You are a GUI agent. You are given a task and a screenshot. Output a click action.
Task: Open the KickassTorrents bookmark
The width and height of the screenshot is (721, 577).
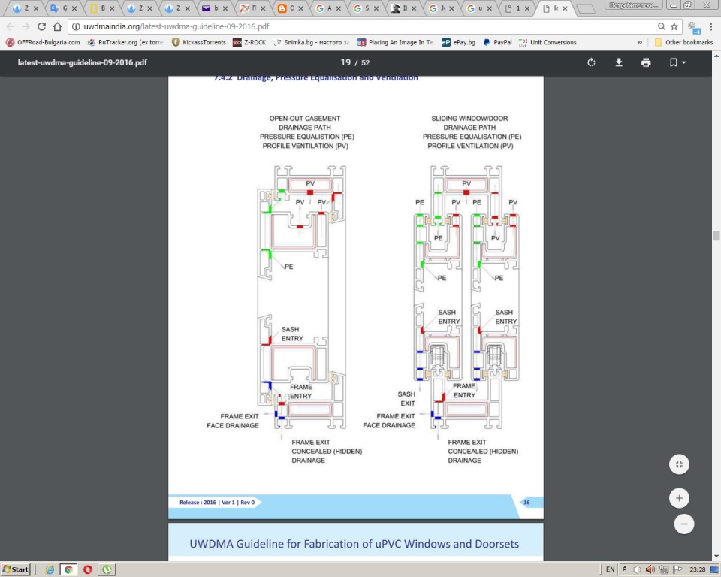(x=198, y=43)
